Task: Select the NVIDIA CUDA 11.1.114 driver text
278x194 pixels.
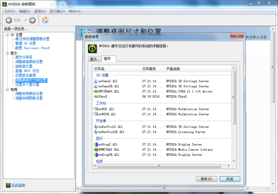Action: click(x=189, y=91)
